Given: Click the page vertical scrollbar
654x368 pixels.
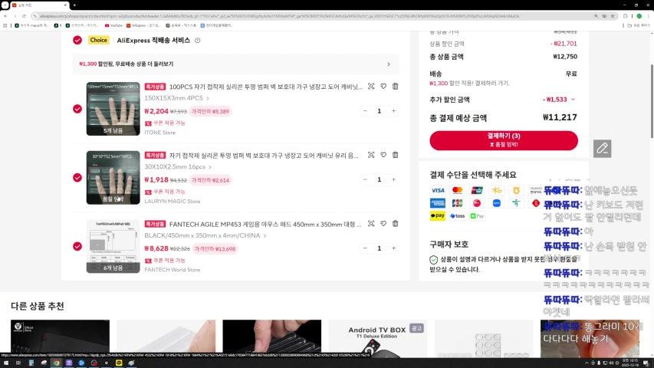Looking at the screenshot, I should [x=652, y=101].
